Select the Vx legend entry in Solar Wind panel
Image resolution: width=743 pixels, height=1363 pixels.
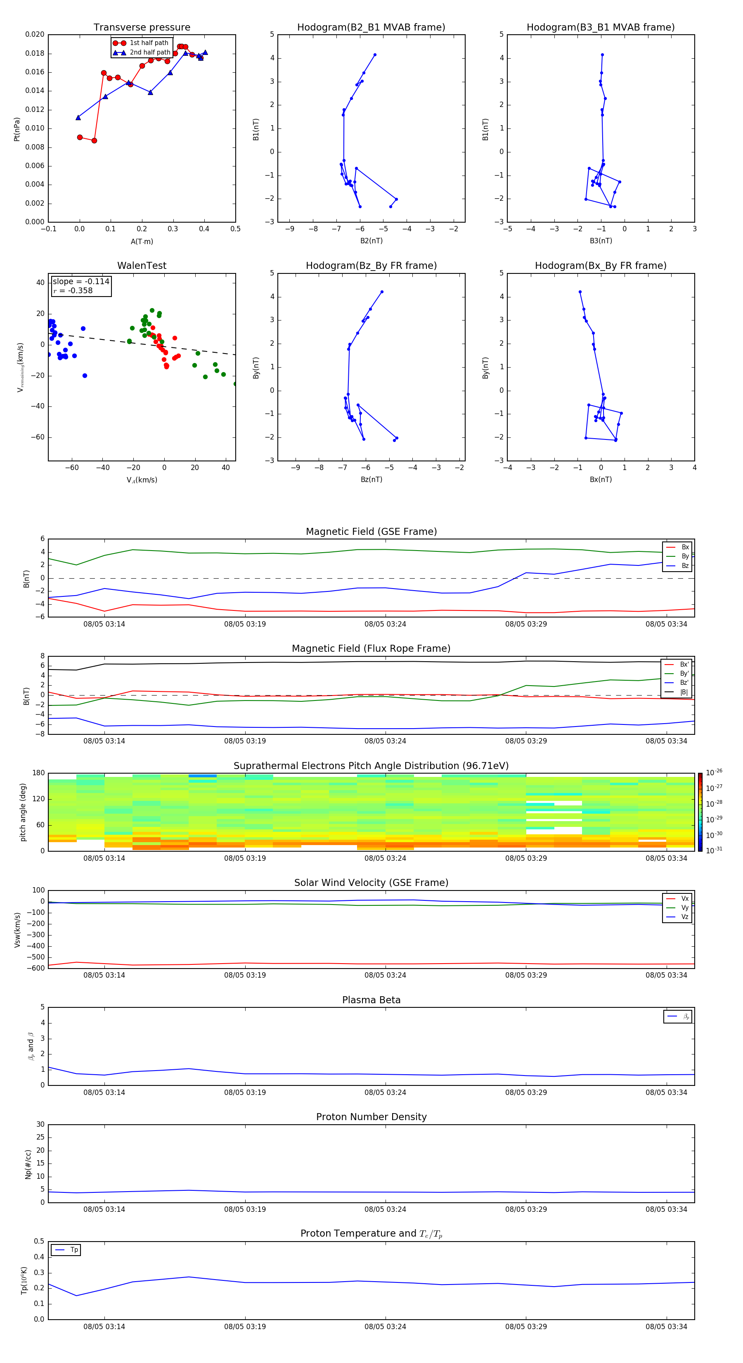677,898
